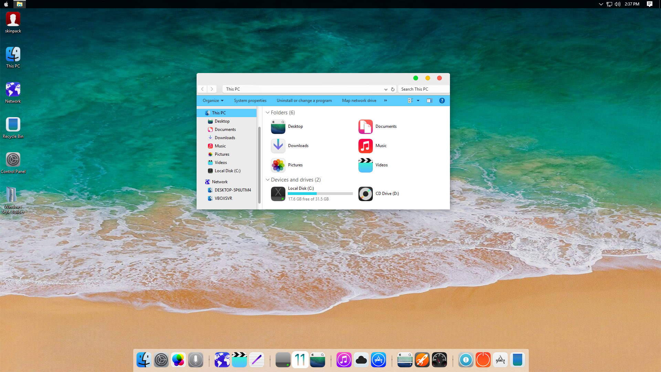Click the CD Drive (D:) icon

[365, 194]
